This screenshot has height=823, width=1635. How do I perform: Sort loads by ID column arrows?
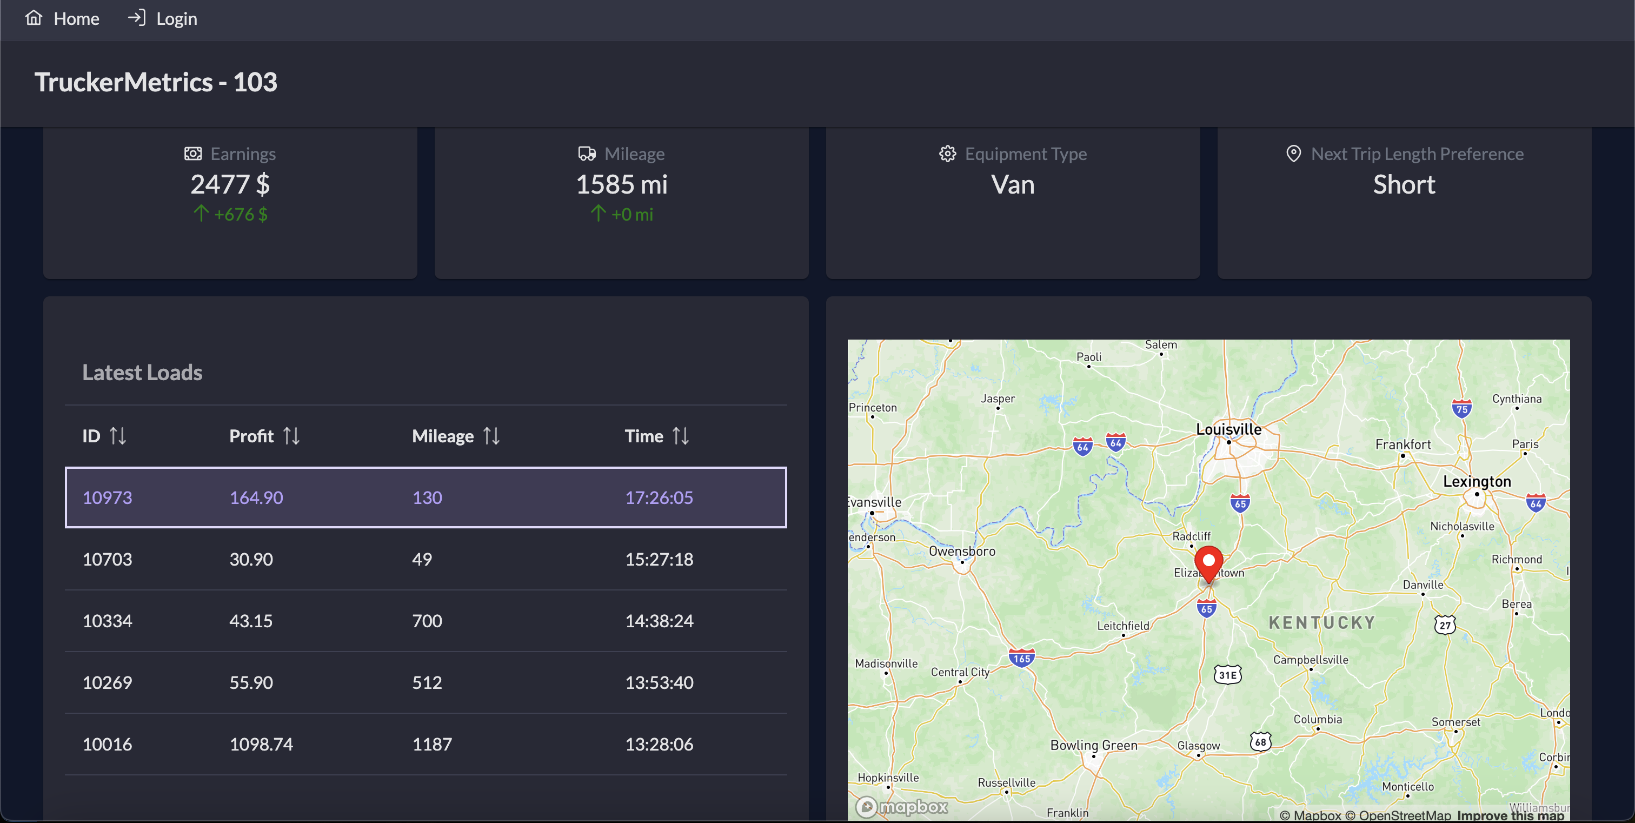[118, 436]
